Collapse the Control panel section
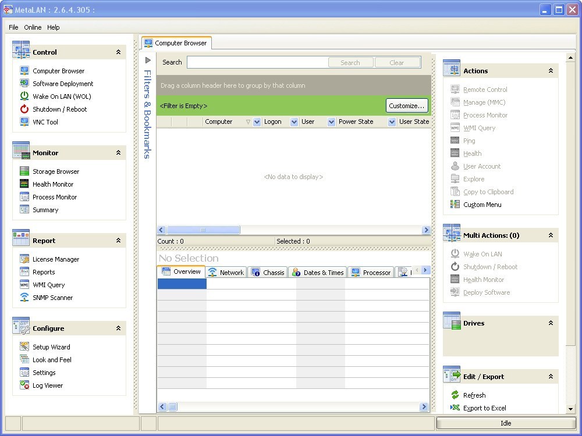582x436 pixels. point(118,52)
